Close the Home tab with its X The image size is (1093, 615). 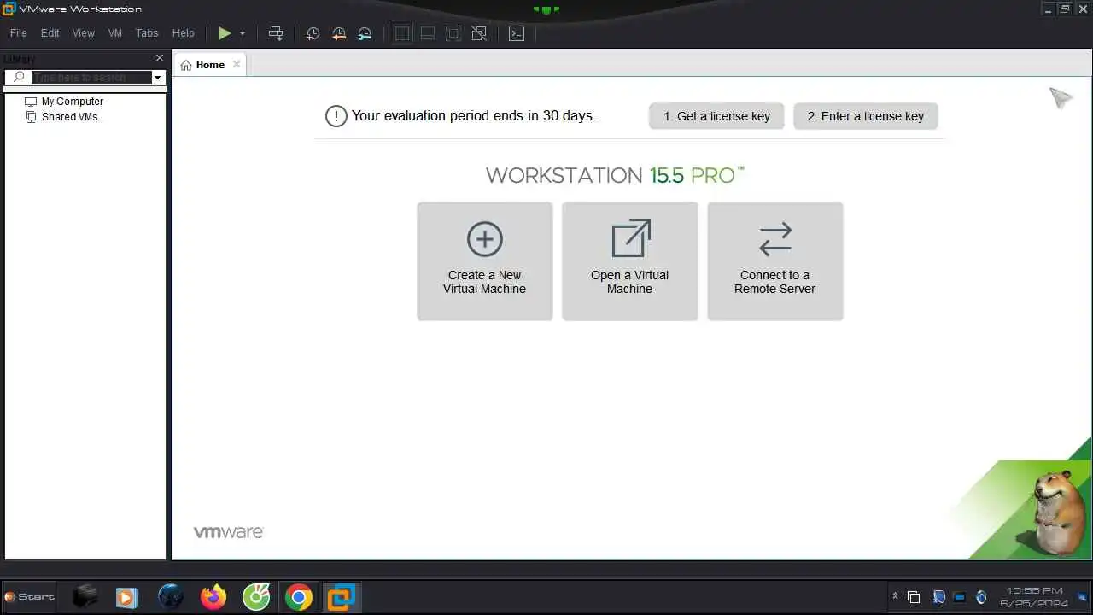coord(237,65)
